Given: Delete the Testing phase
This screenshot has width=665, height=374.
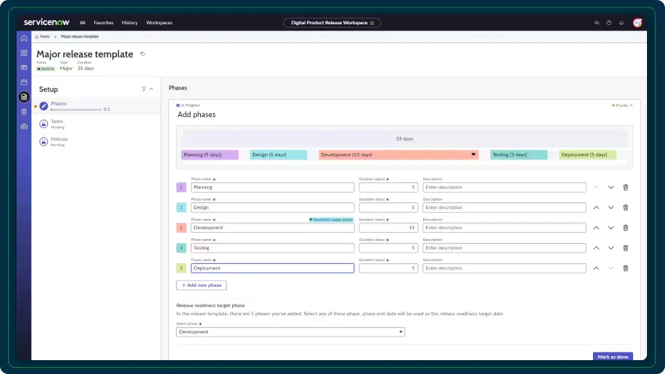Looking at the screenshot, I should click(x=626, y=248).
